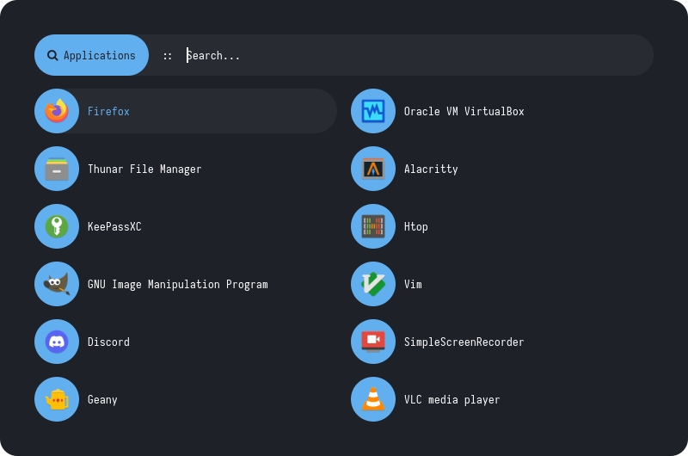The height and width of the screenshot is (456, 688).
Task: Choose the "GNU Image Manipulation Program" label
Action: 177,284
